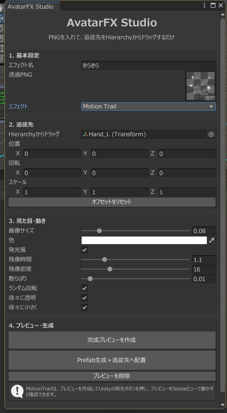Click the 散らばり slider handle
This screenshot has width=227, height=413.
coord(90,279)
